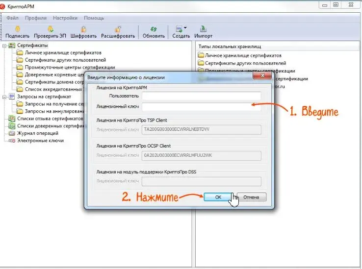The image size is (362, 269).
Task: Close the license information dialog
Action: 262,75
